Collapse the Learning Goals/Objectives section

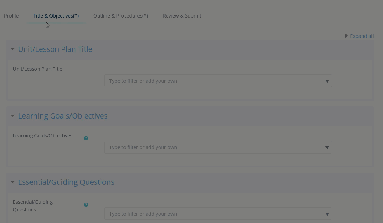point(13,116)
